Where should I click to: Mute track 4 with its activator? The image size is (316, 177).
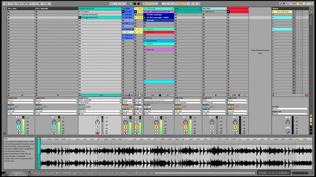pos(125,127)
